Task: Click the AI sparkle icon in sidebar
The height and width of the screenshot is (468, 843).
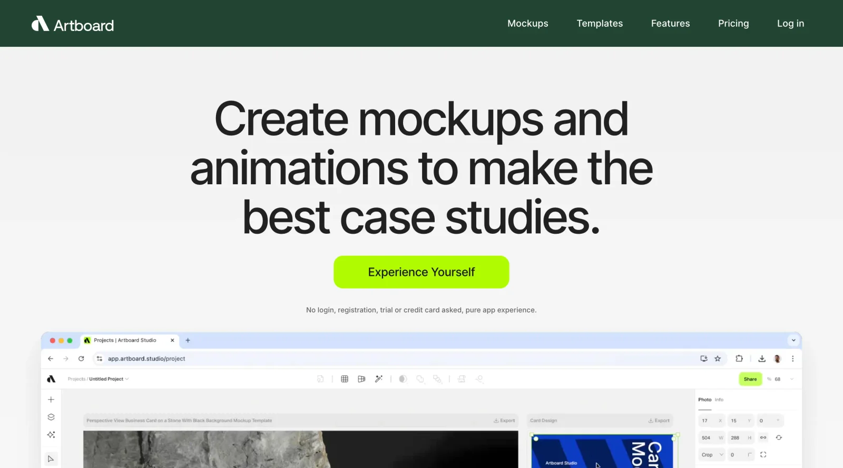Action: (x=51, y=435)
